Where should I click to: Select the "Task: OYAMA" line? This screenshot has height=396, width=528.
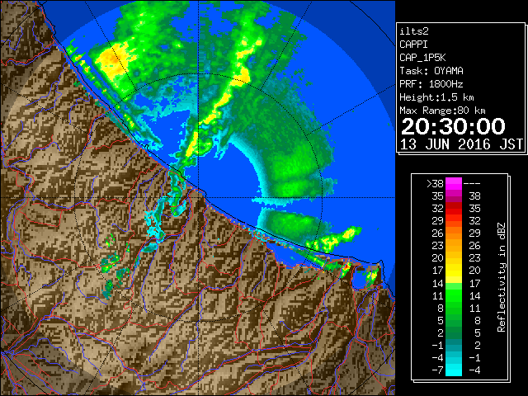431,71
